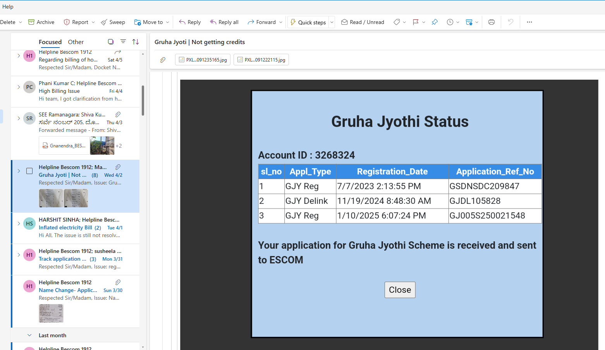Click the Read / Unread envelope icon
The width and height of the screenshot is (605, 350).
coord(344,22)
